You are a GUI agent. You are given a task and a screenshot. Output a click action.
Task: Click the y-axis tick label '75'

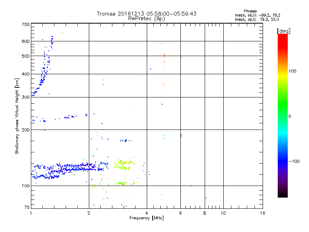(27, 207)
